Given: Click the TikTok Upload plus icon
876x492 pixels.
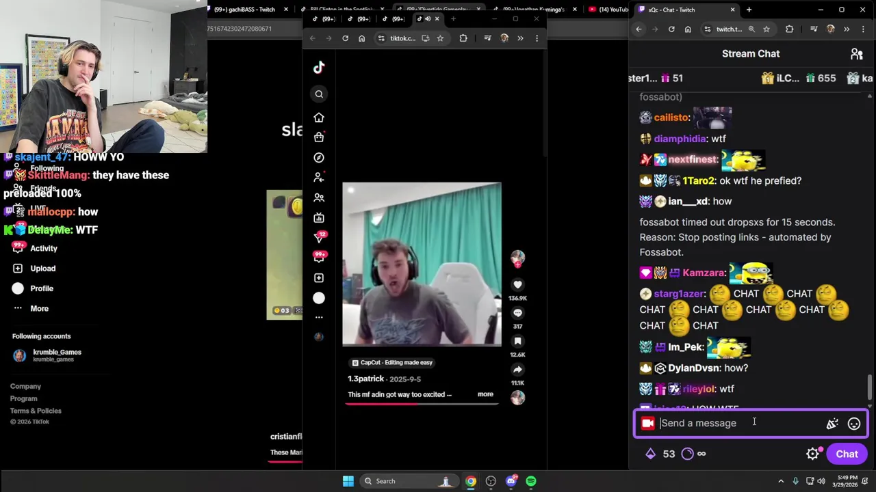Looking at the screenshot, I should 319,277.
